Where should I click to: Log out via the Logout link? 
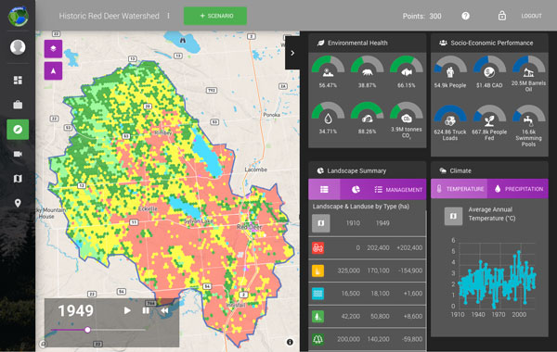531,16
